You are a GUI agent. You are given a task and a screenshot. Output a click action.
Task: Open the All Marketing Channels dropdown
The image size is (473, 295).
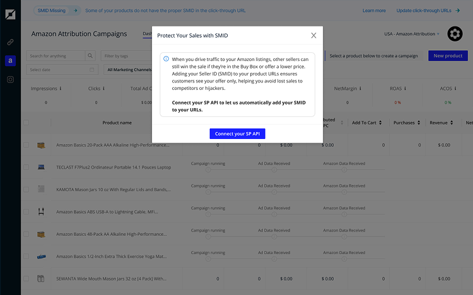(128, 70)
